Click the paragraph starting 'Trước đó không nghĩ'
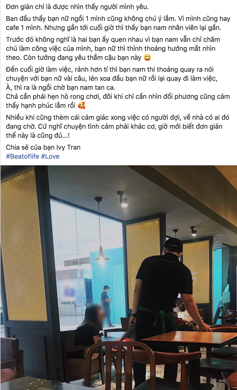Viewport: 237px width, 390px height. click(x=113, y=49)
